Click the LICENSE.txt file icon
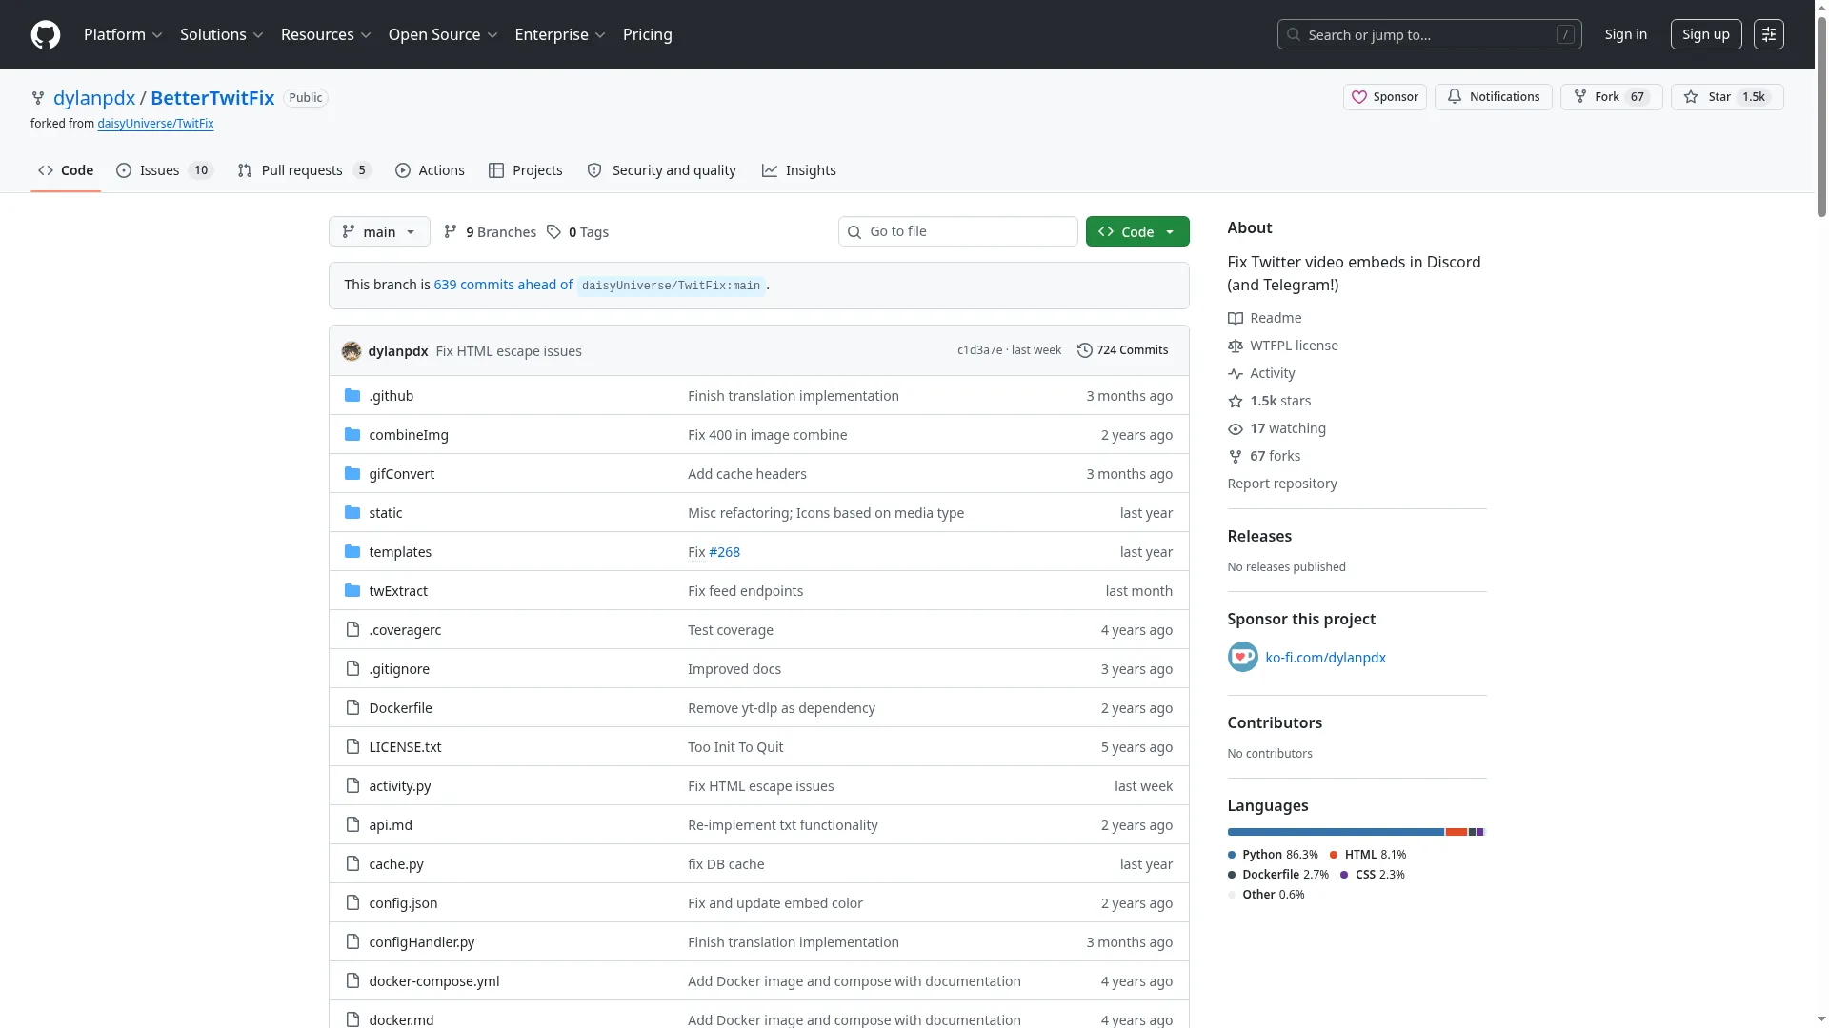The height and width of the screenshot is (1028, 1829). 352,747
